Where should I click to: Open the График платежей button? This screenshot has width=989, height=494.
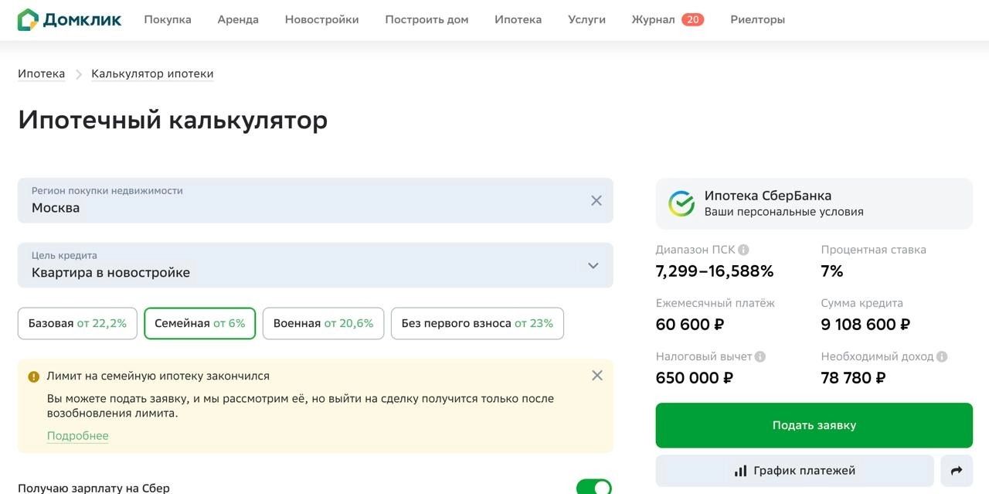coord(794,471)
